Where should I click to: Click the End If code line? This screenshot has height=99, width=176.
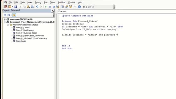[66, 46]
